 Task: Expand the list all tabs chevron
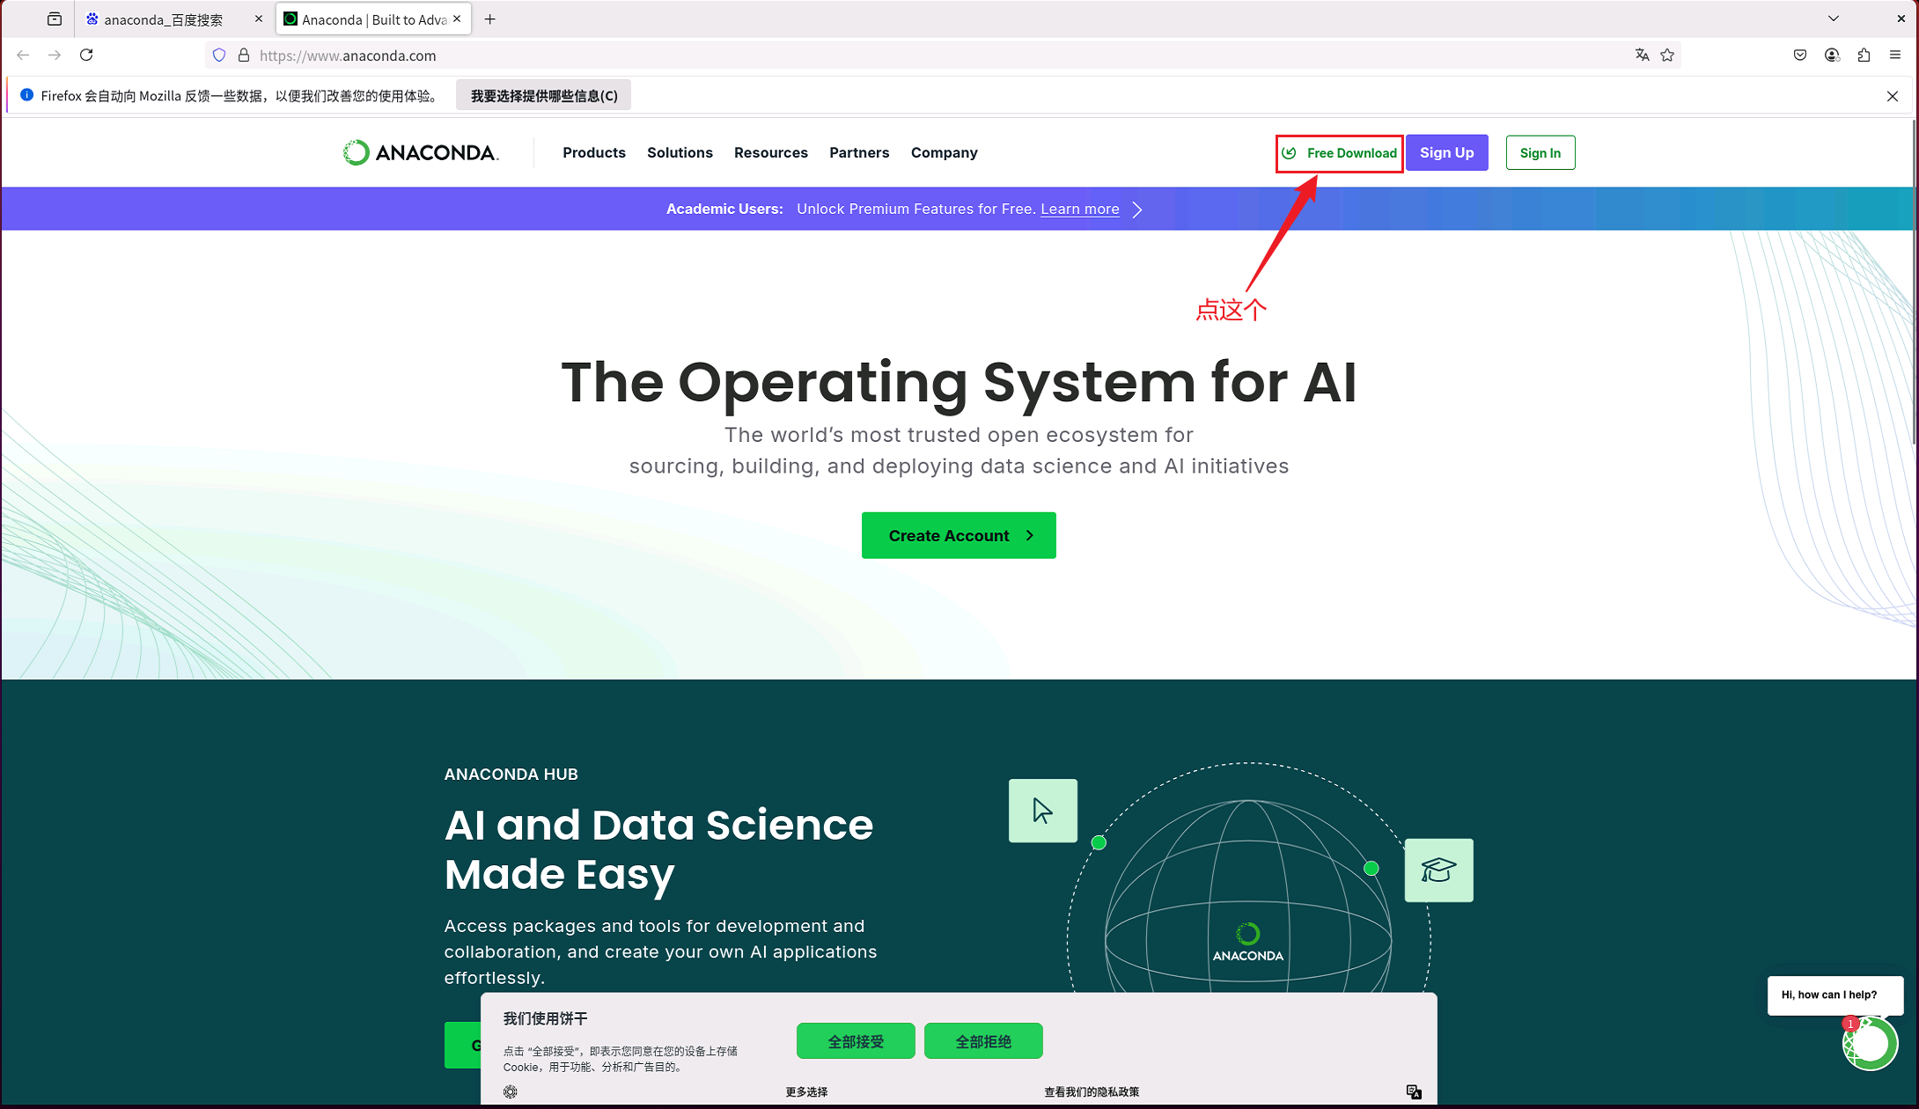1834,18
